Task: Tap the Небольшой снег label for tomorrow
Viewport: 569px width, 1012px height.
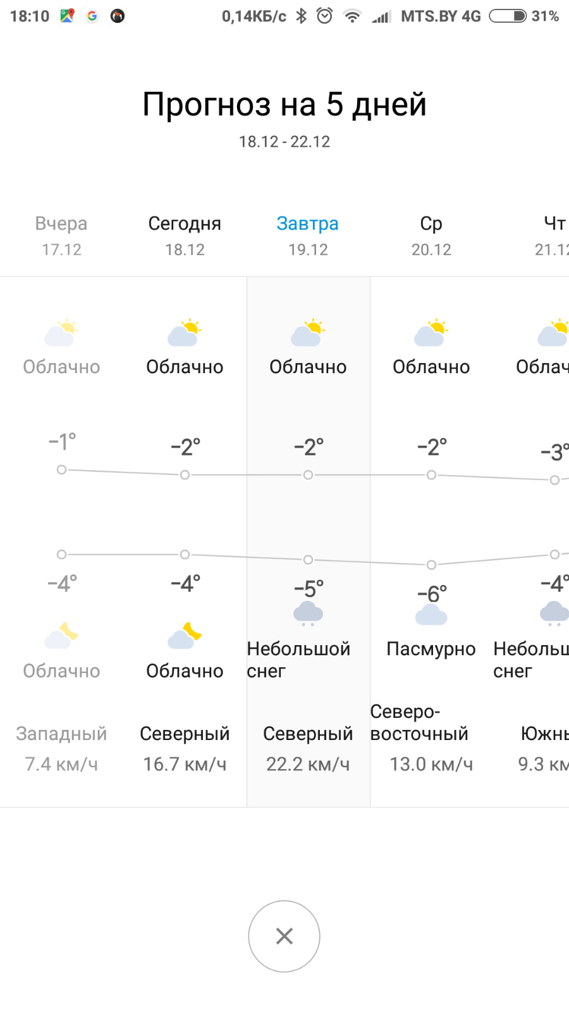Action: tap(298, 660)
